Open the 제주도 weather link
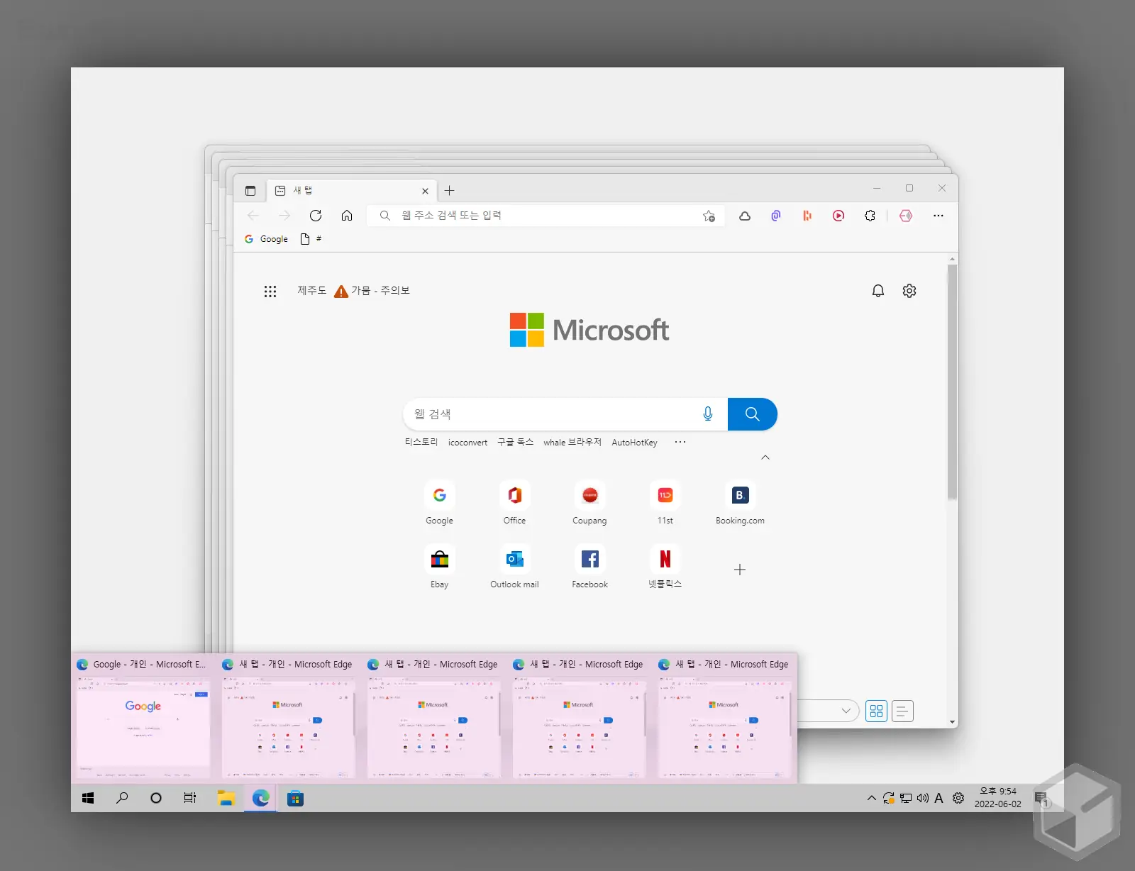The image size is (1135, 871). click(x=311, y=291)
